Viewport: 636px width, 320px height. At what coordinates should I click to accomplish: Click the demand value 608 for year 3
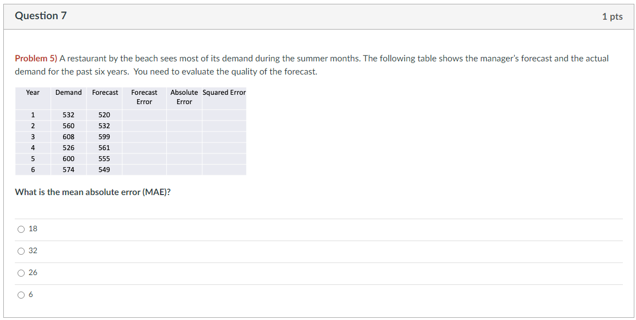tap(69, 136)
